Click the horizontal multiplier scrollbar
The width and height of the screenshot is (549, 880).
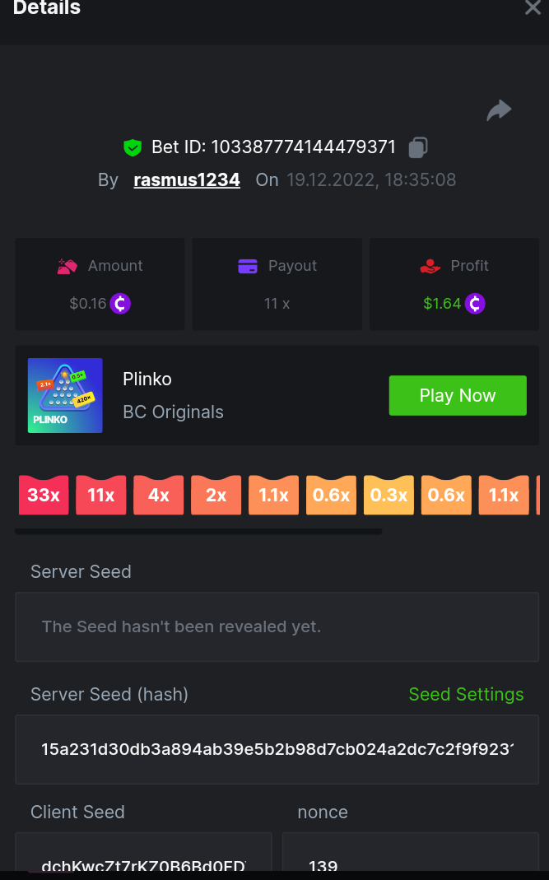pos(198,532)
